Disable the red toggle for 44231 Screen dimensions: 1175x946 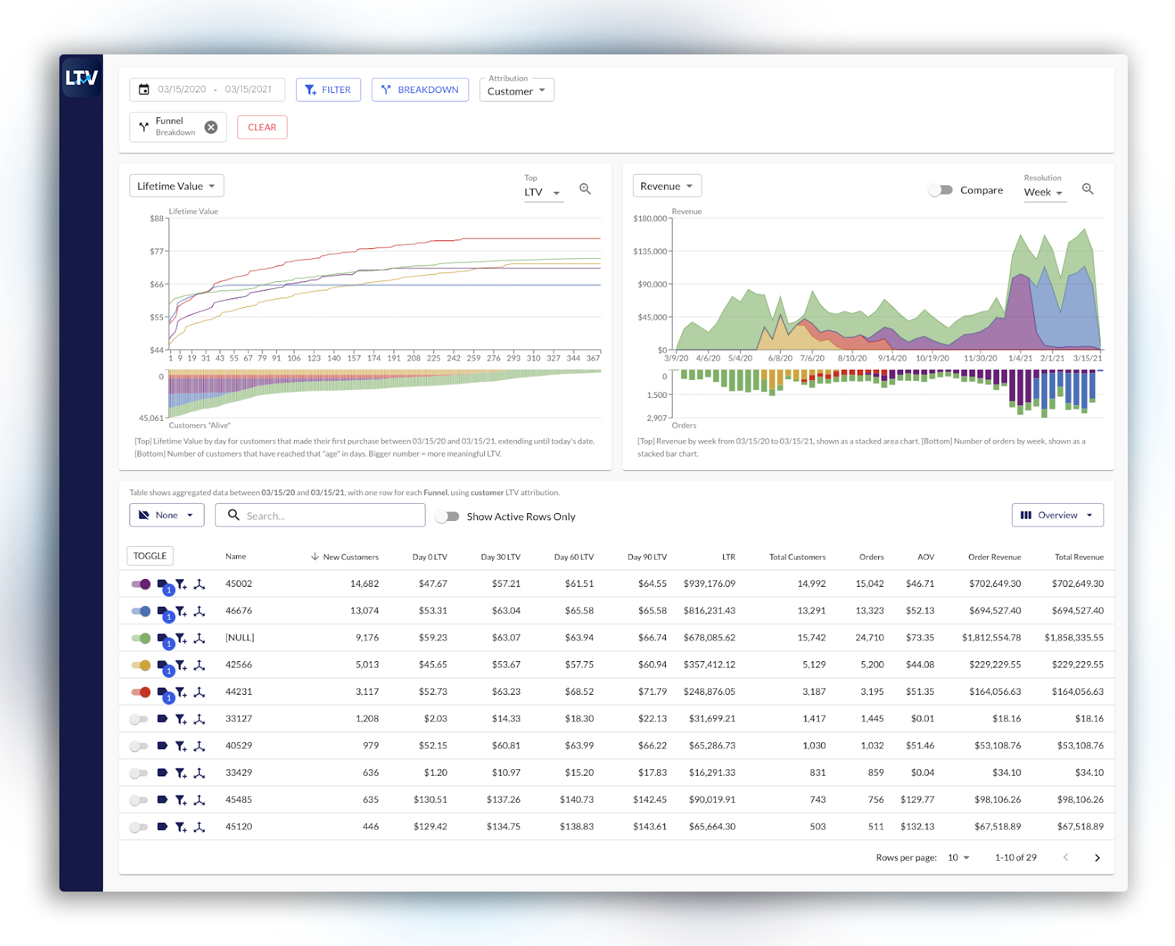[141, 692]
